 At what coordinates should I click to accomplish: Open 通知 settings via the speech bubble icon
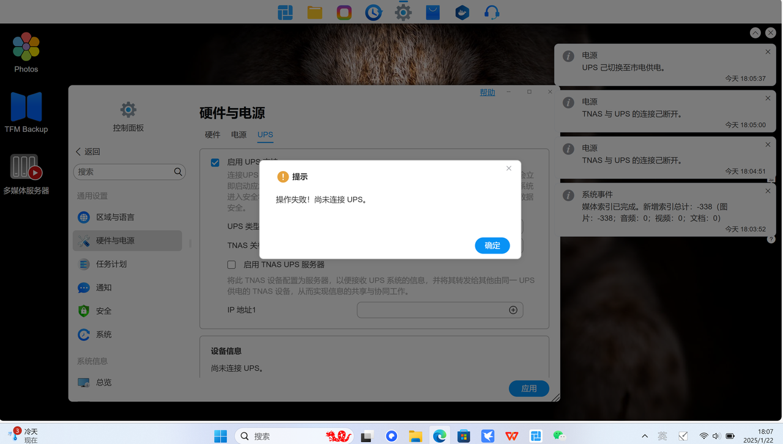(102, 287)
